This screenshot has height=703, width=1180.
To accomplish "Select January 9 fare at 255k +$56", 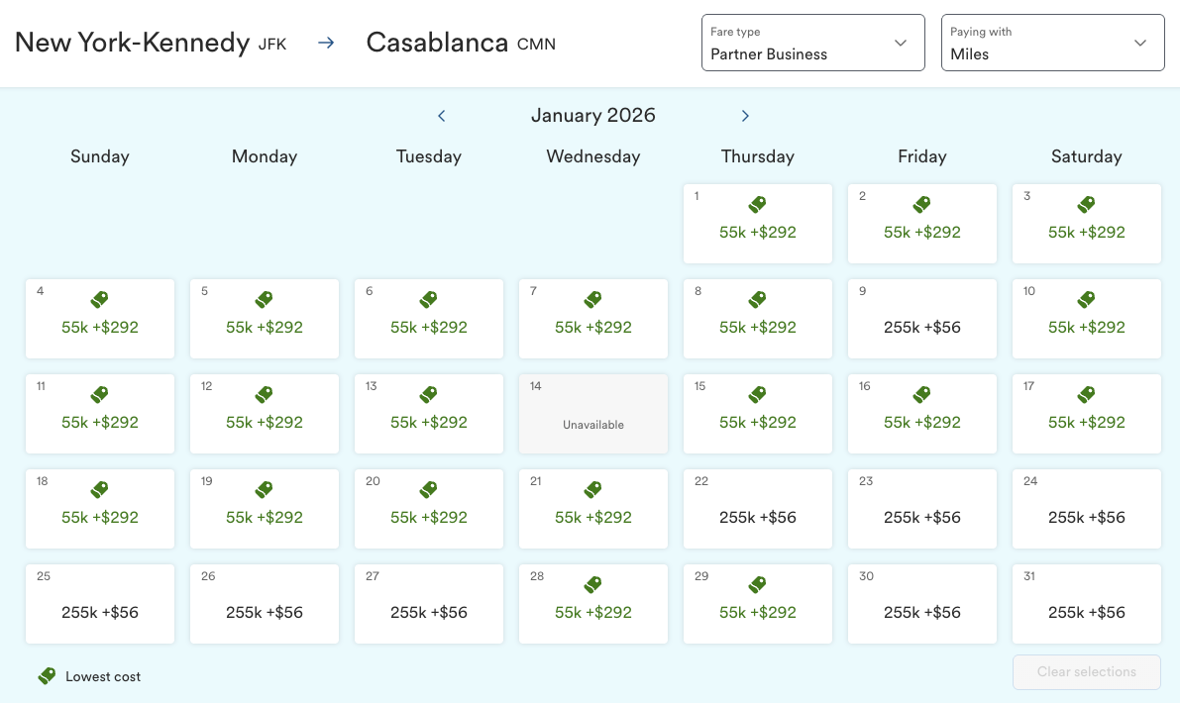I will click(x=922, y=319).
